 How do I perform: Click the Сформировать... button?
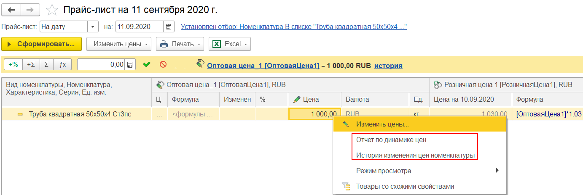pyautogui.click(x=41, y=44)
